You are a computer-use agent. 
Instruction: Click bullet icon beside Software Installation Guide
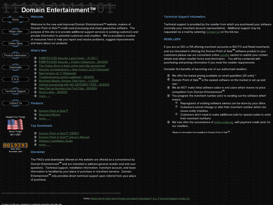(35, 141)
